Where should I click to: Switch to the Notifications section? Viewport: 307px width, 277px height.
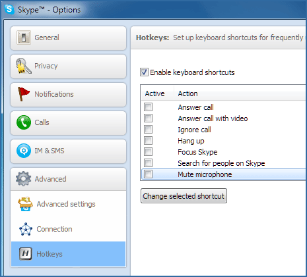coord(68,94)
